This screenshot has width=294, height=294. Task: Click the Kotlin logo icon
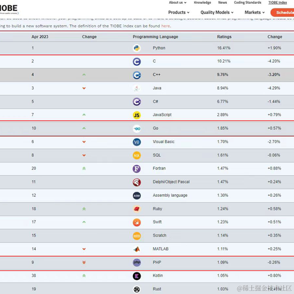[137, 276]
